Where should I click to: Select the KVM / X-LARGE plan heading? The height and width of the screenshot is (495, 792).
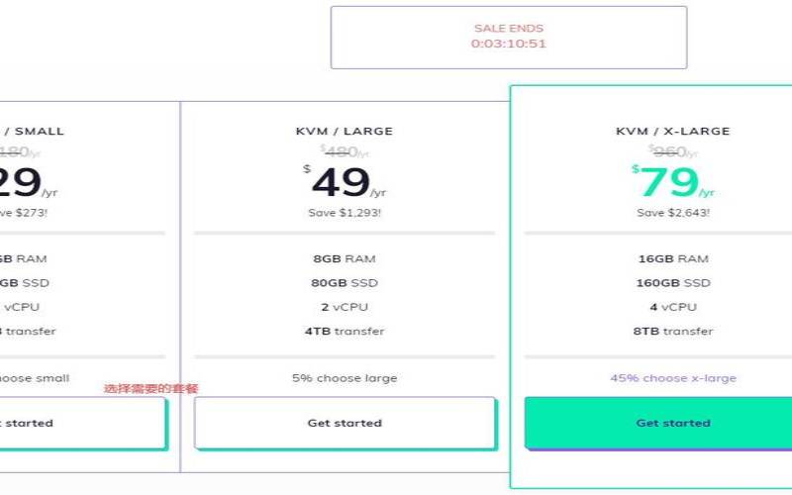click(x=673, y=131)
